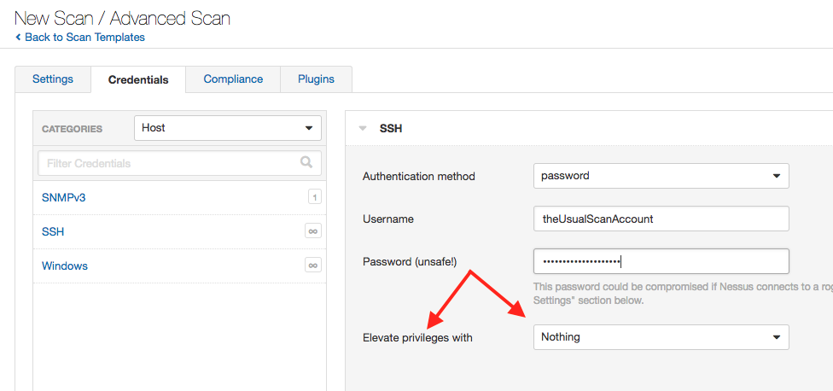
Task: Select SNMPv3 credential type
Action: [x=63, y=197]
